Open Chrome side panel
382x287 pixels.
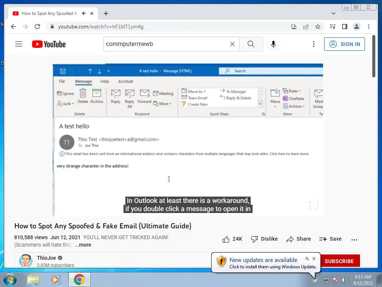point(344,27)
